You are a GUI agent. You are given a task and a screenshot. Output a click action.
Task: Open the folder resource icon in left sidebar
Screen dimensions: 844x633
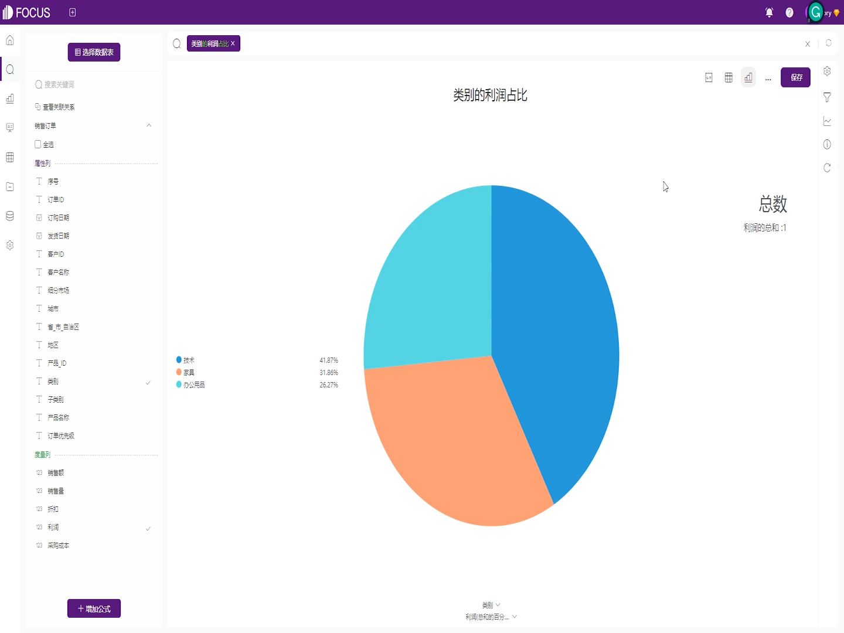pos(10,186)
